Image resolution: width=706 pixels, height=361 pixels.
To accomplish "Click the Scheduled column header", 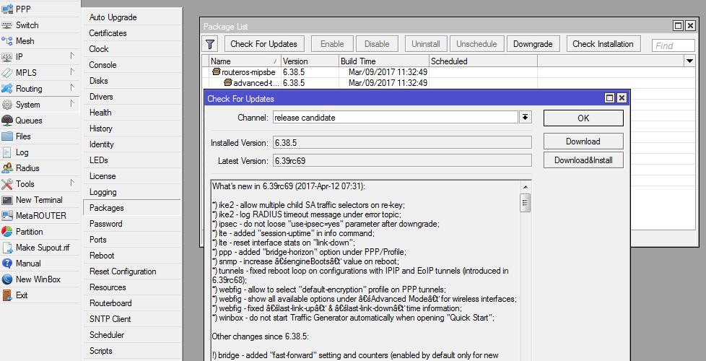I will pyautogui.click(x=483, y=61).
